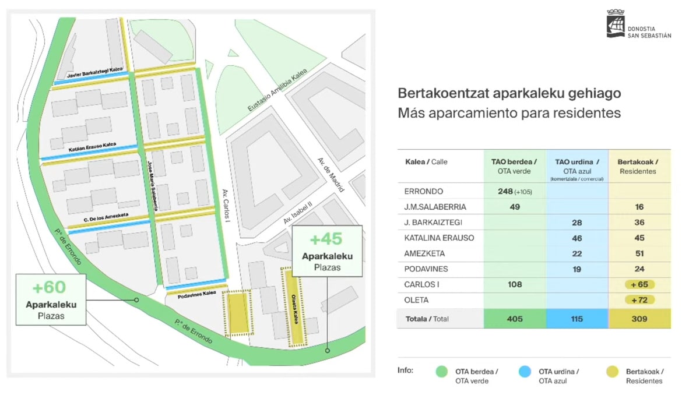Viewport: 682px width, 395px height.
Task: Select the +45 Aparkaleku callout box
Action: click(x=326, y=251)
